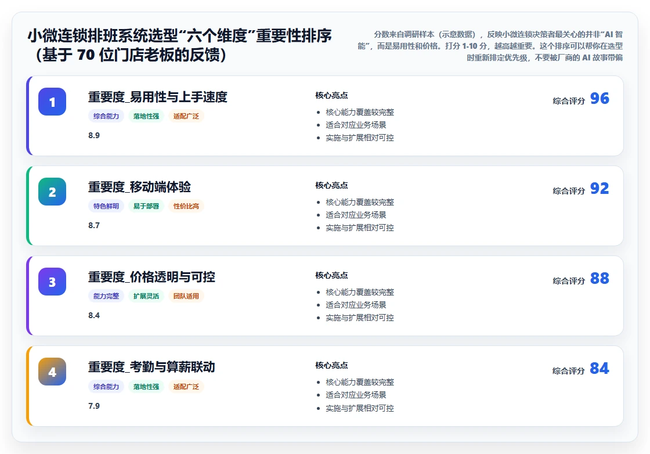The image size is (650, 454).
Task: Click 实施与扩展相对可控 in 考勤与算薪联动 card
Action: tap(360, 408)
